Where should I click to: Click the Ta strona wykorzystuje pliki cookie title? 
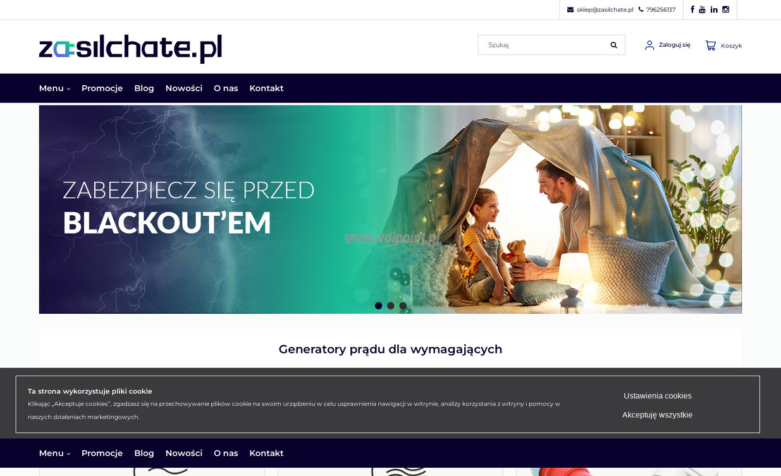(x=90, y=391)
